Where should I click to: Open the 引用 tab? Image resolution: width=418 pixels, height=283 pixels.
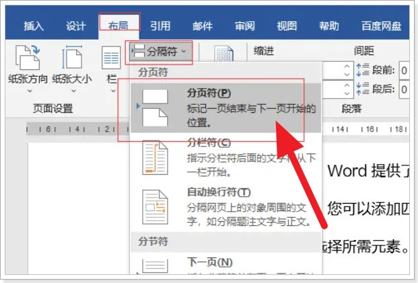click(x=160, y=26)
